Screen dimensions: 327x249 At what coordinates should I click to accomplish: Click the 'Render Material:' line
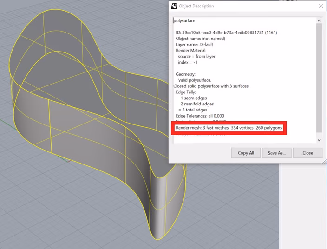point(191,51)
